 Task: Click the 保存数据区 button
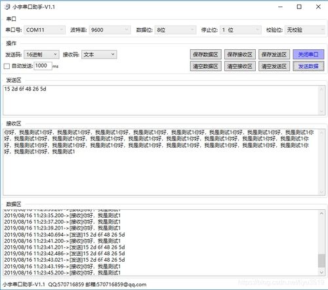point(205,54)
